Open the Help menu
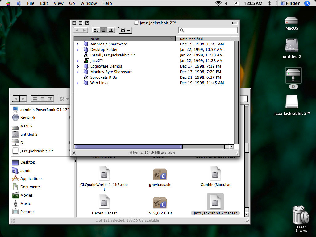 tap(107, 3)
